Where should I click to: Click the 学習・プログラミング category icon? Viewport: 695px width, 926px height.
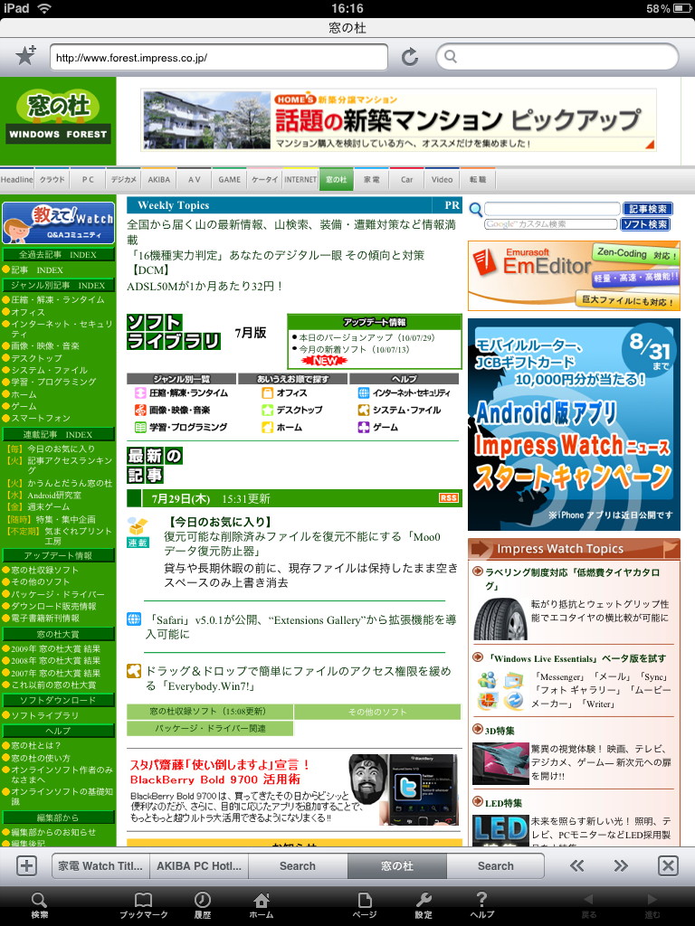pyautogui.click(x=140, y=427)
